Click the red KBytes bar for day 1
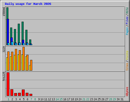The image size is (130, 102). pyautogui.click(x=8, y=84)
